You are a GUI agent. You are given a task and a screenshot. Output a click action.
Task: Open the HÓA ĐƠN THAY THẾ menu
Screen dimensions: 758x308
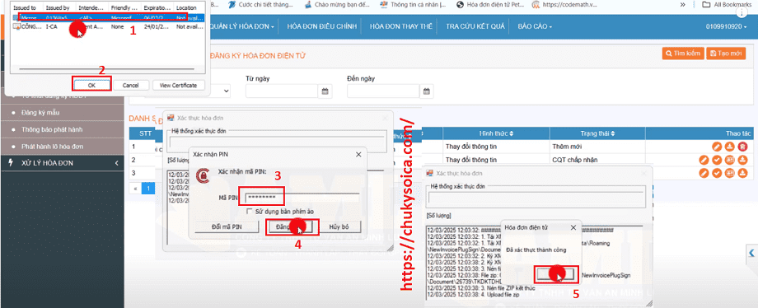(400, 26)
